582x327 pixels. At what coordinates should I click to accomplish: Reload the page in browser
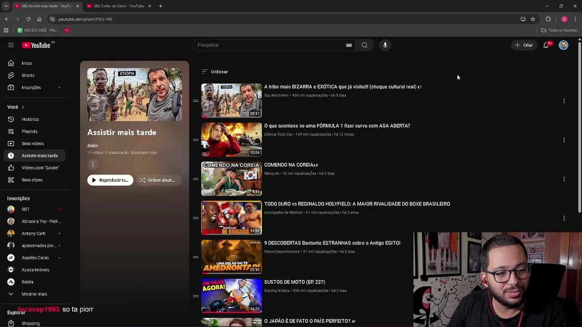[28, 19]
